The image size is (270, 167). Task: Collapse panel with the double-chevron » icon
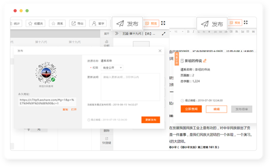pyautogui.click(x=117, y=33)
